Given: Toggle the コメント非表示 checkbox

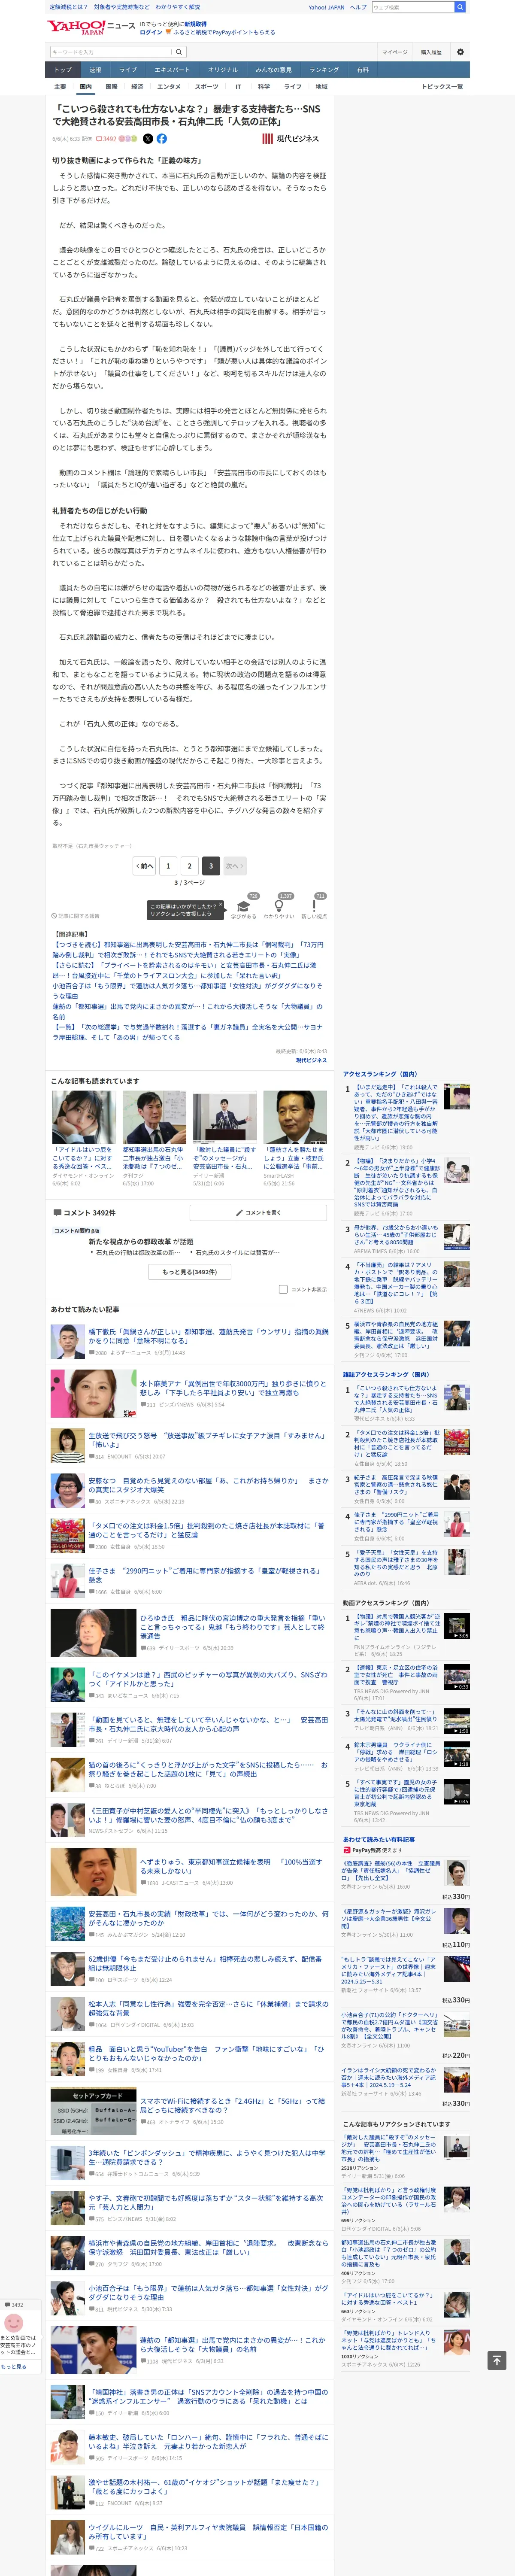Looking at the screenshot, I should pyautogui.click(x=283, y=1289).
